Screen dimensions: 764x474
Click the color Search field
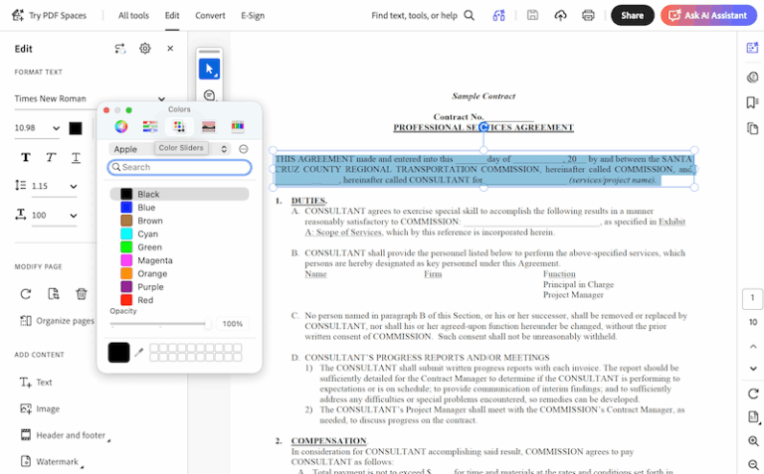click(179, 167)
